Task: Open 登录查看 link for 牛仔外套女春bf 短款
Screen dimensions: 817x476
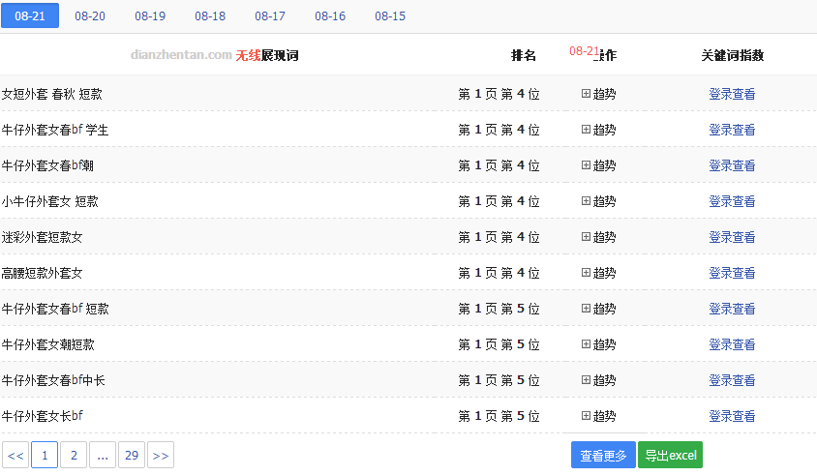Action: click(732, 309)
